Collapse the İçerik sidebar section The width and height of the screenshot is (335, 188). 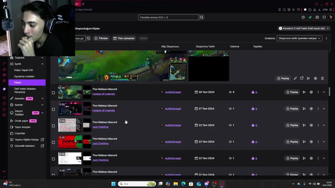(x=42, y=64)
